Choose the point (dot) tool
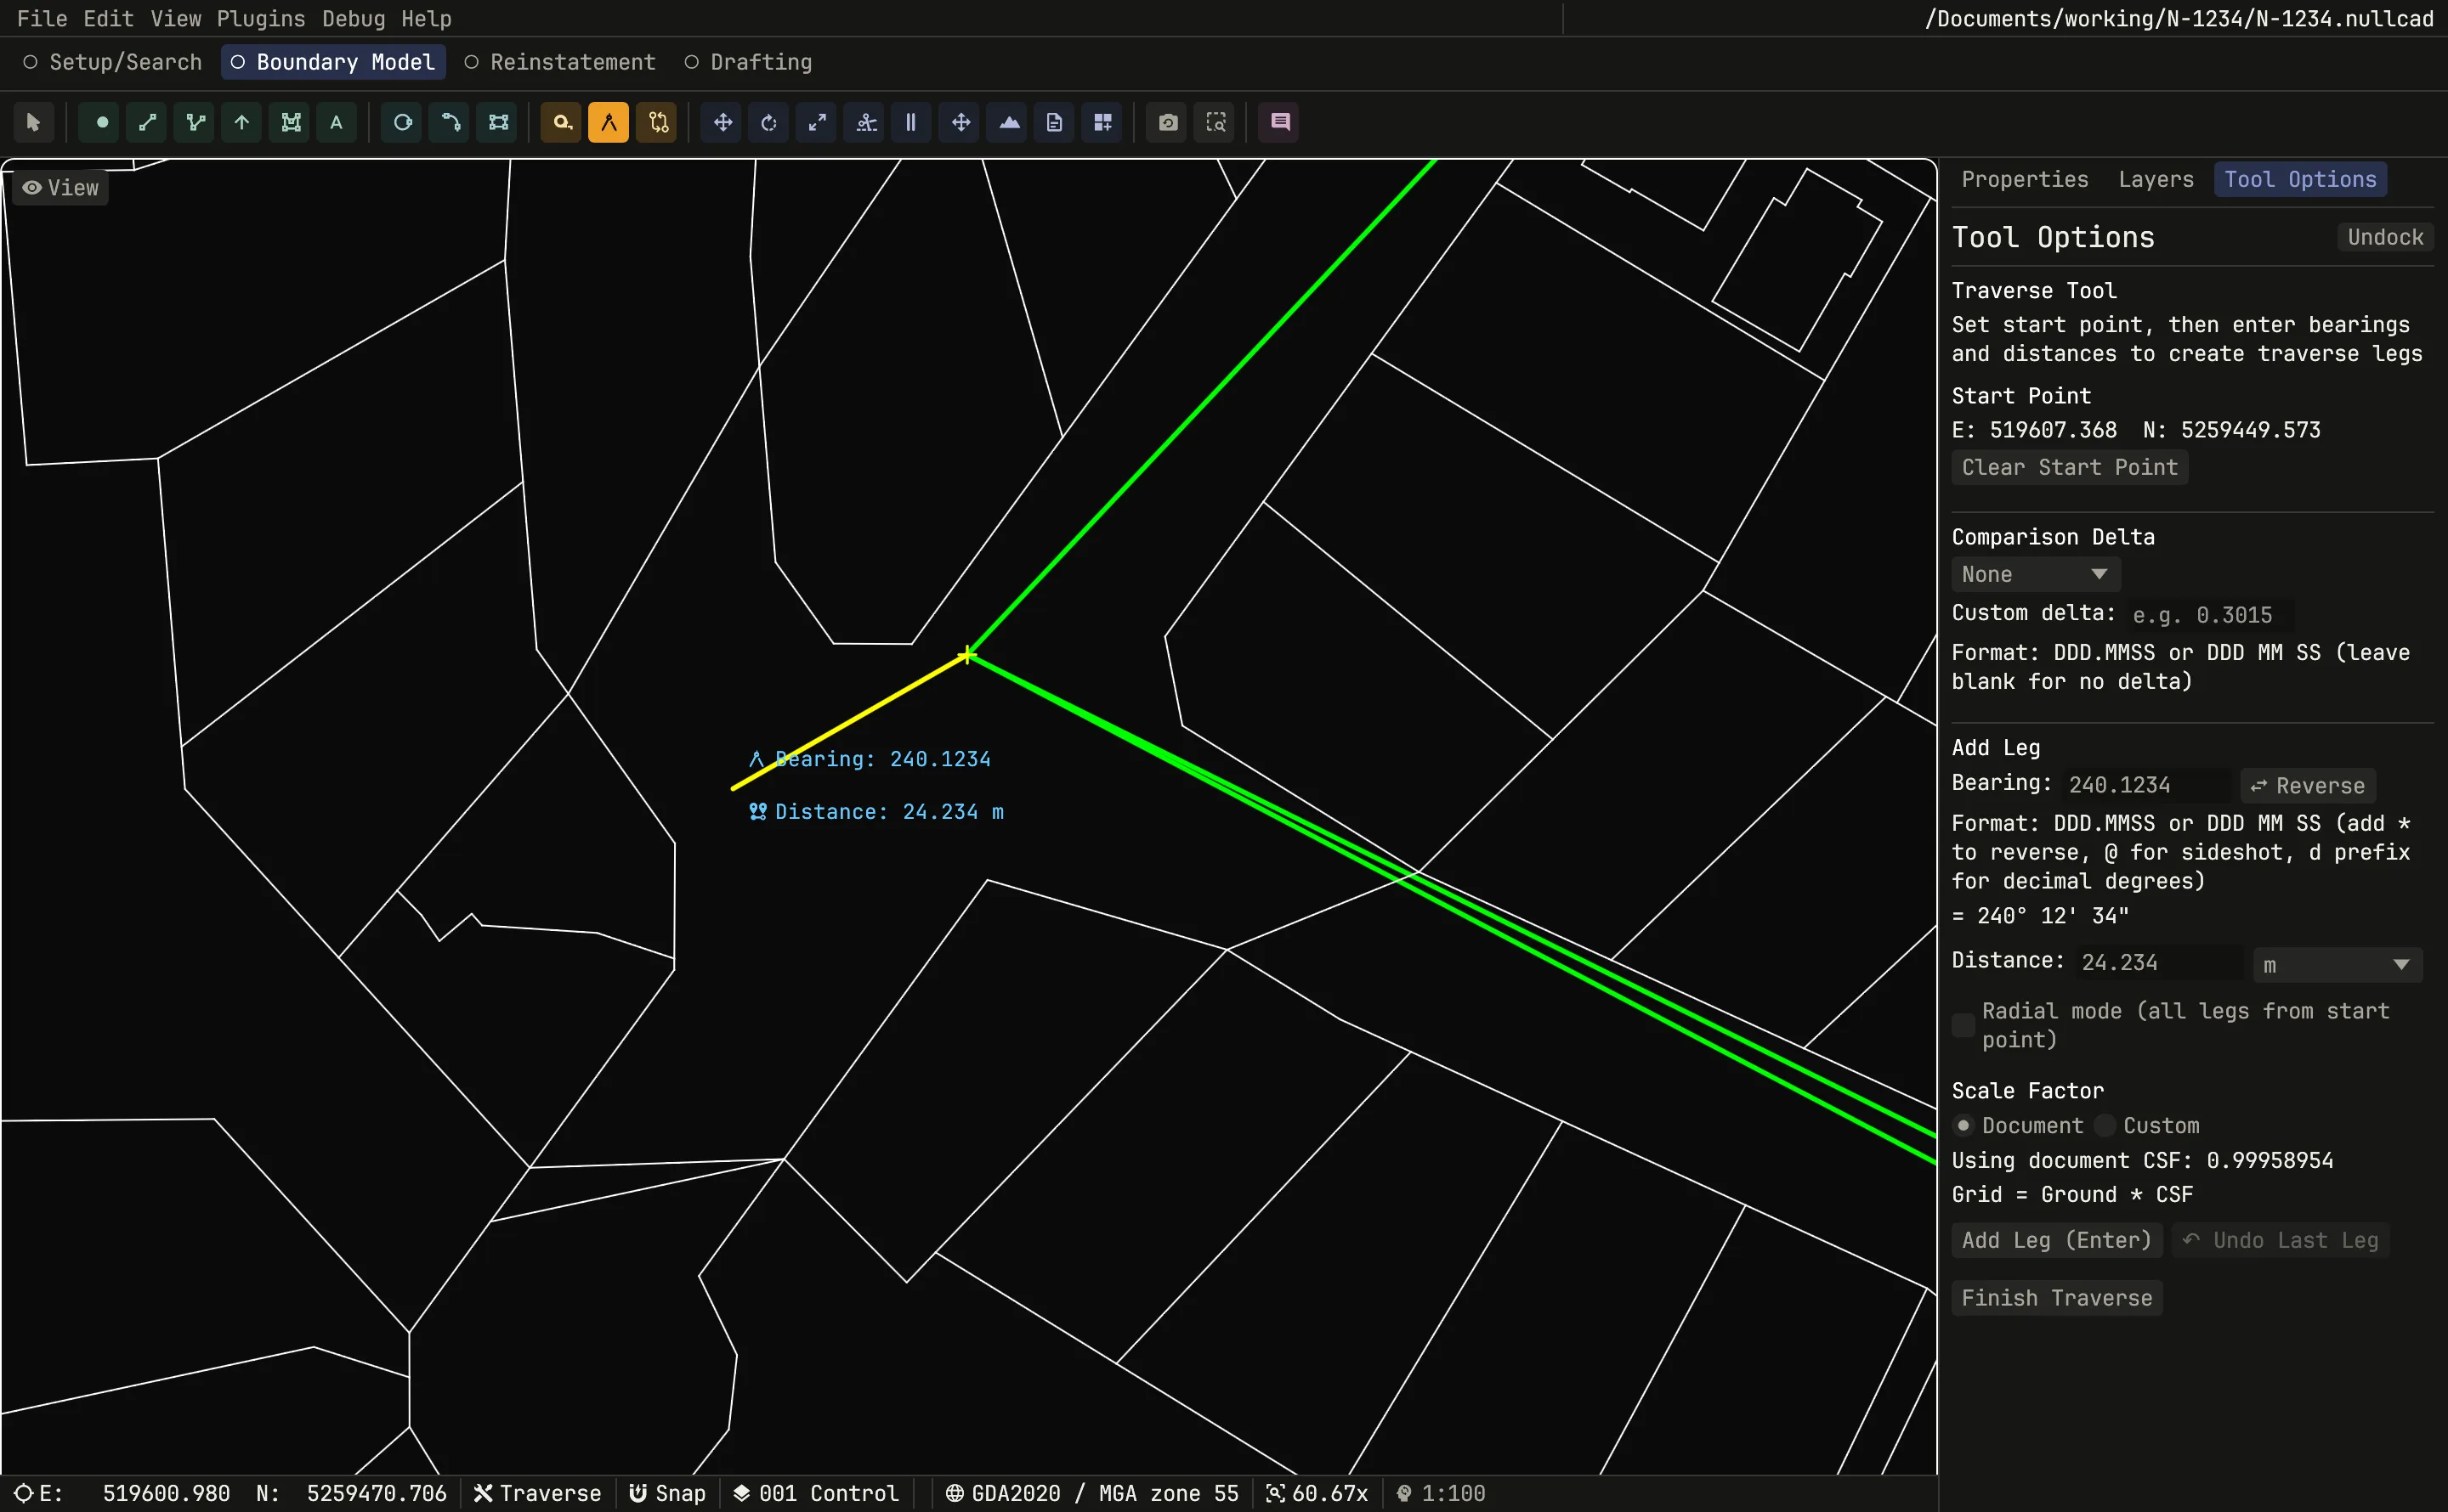2448x1512 pixels. (100, 122)
